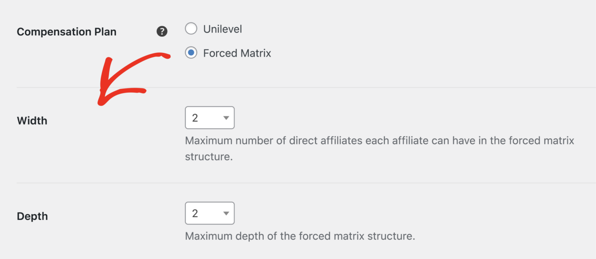Click the Compensation Plan label

[66, 31]
